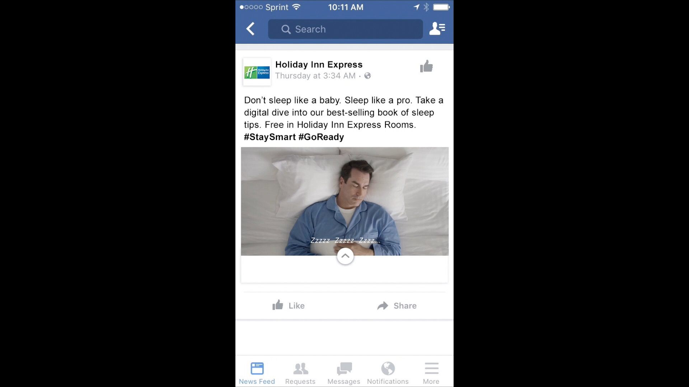Tap the back arrow in header
The image size is (689, 387).
[x=250, y=29]
